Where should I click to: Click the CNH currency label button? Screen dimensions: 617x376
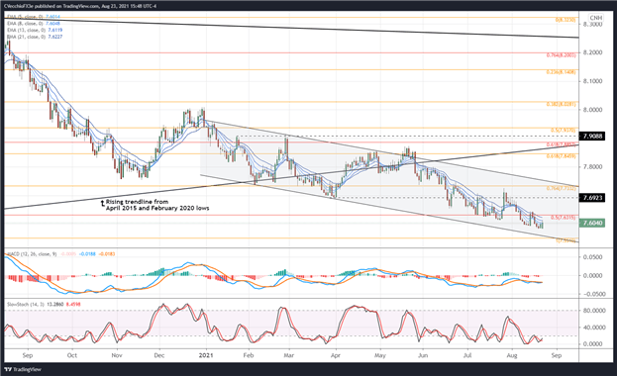[596, 18]
